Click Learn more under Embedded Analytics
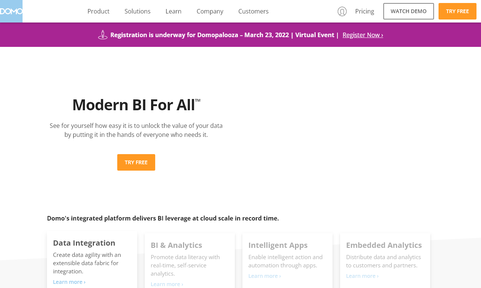The image size is (481, 288). click(362, 276)
